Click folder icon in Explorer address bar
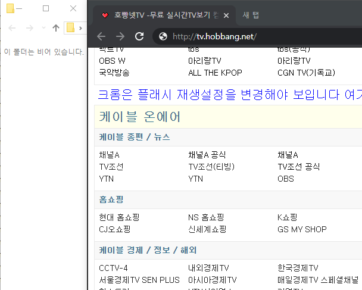 [x=71, y=28]
